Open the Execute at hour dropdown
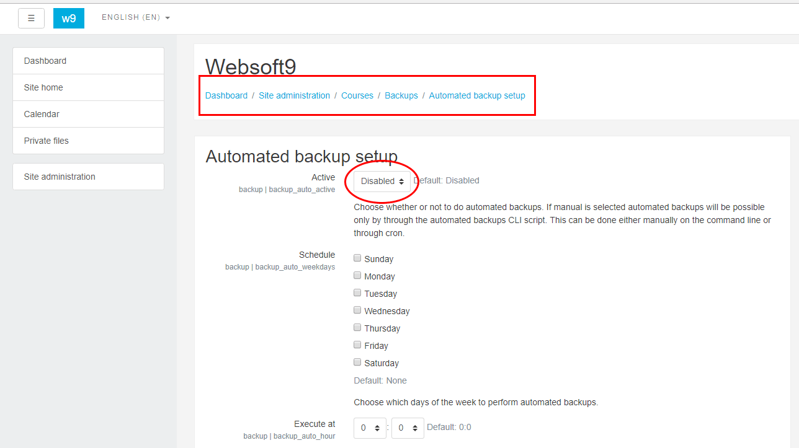Screen dimensions: 799x448 click(370, 428)
